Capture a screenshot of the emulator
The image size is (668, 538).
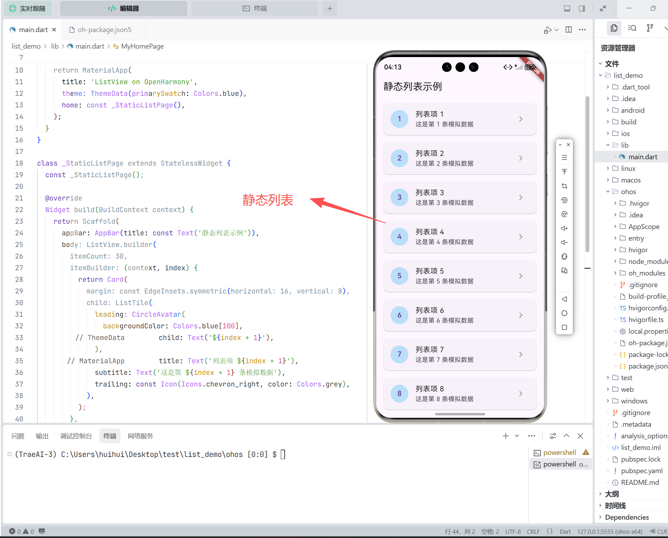coord(564,186)
